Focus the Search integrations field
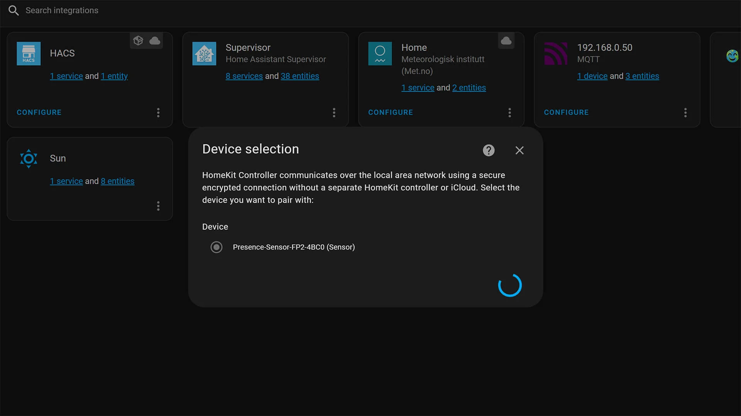 [62, 10]
